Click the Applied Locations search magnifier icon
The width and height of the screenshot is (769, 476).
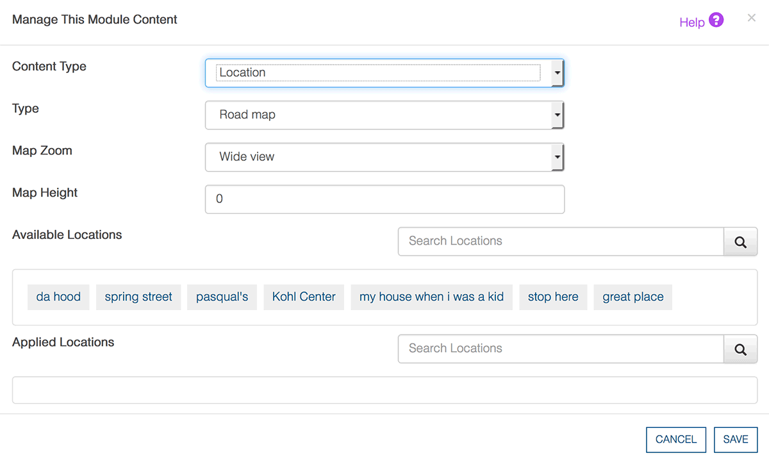tap(740, 350)
